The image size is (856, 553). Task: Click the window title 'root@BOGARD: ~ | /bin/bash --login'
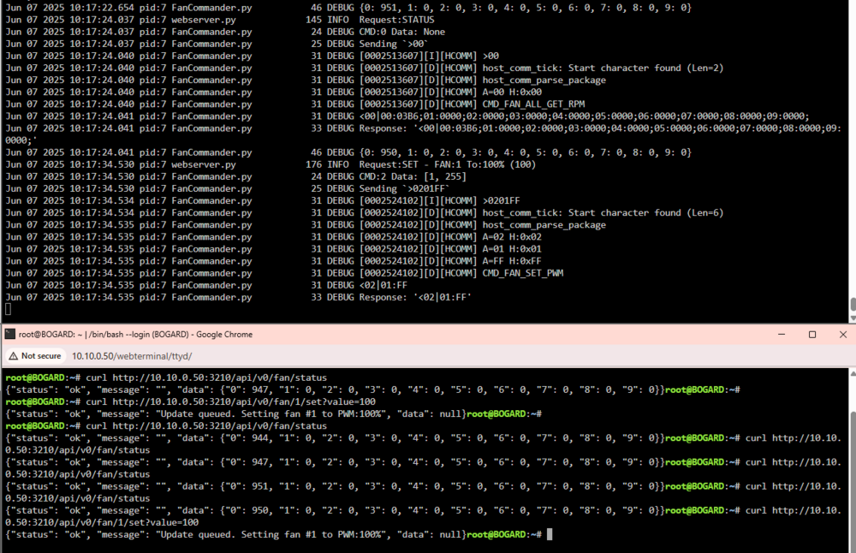point(135,334)
